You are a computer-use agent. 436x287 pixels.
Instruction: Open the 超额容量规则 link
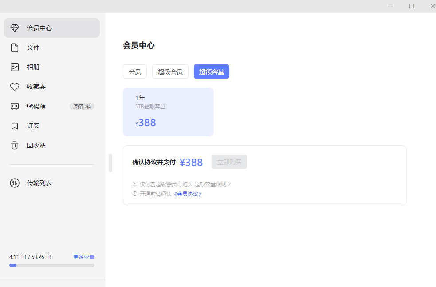(x=210, y=184)
